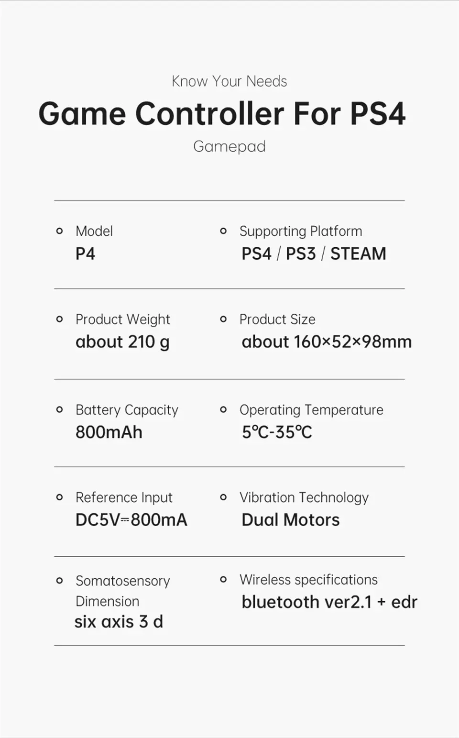459x738 pixels.
Task: Click the about 160×52×98mm size value
Action: coord(327,342)
